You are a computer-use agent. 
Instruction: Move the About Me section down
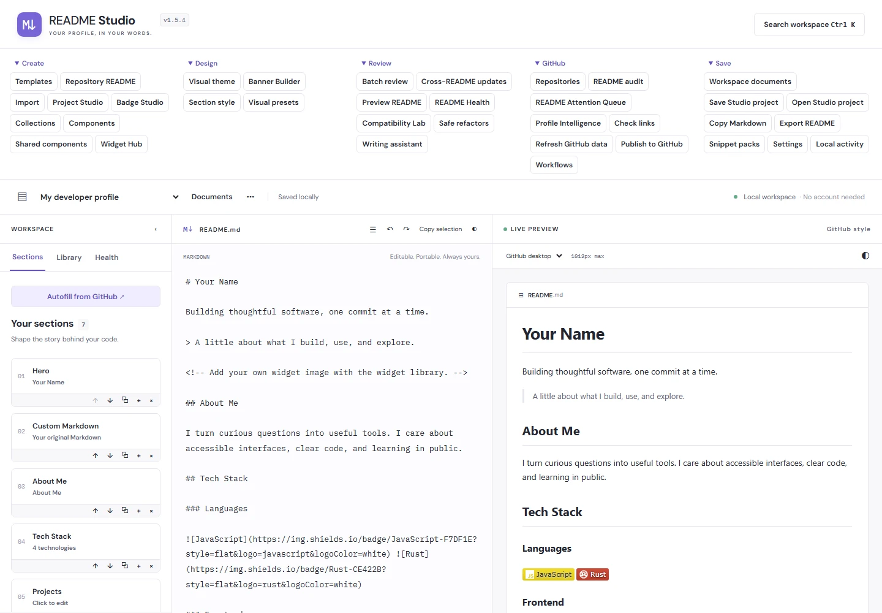tap(110, 511)
